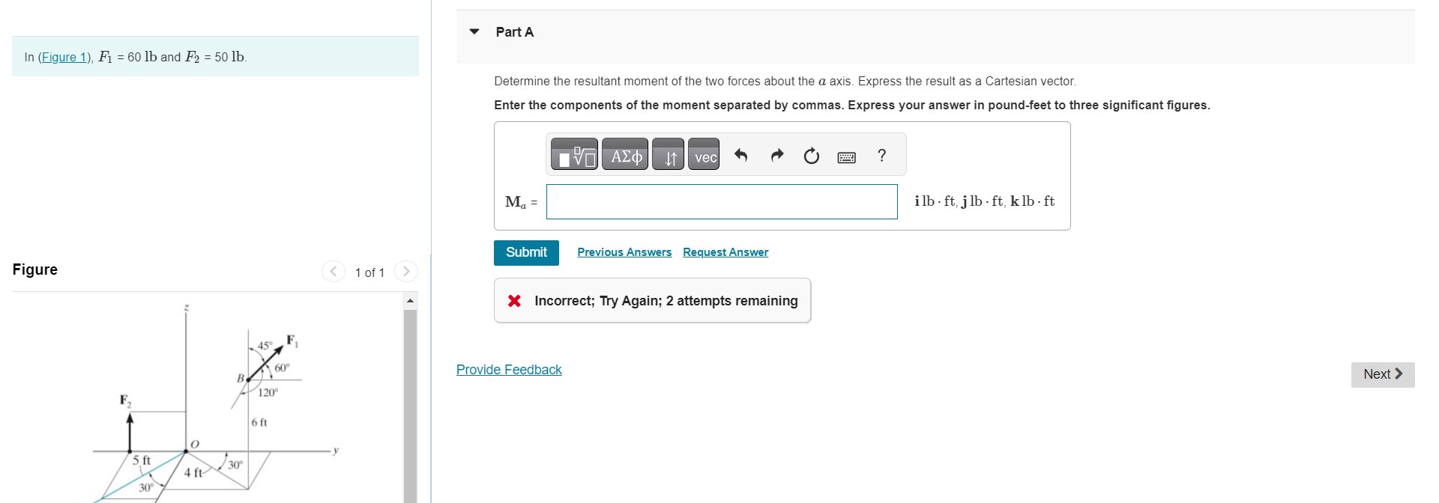Image resolution: width=1439 pixels, height=503 pixels.
Task: Reset the answer field
Action: pyautogui.click(x=811, y=155)
